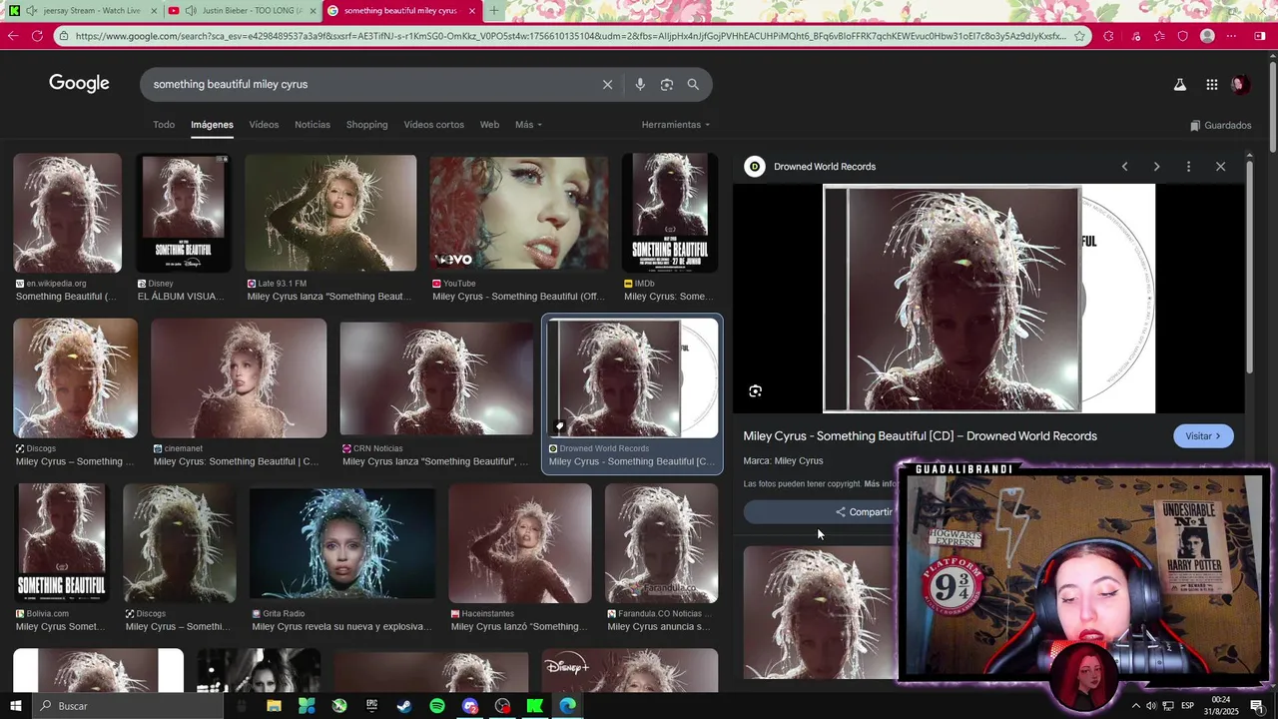This screenshot has height=719, width=1278.
Task: Close the 'something beautiful miley cyrus' tab
Action: [x=472, y=11]
